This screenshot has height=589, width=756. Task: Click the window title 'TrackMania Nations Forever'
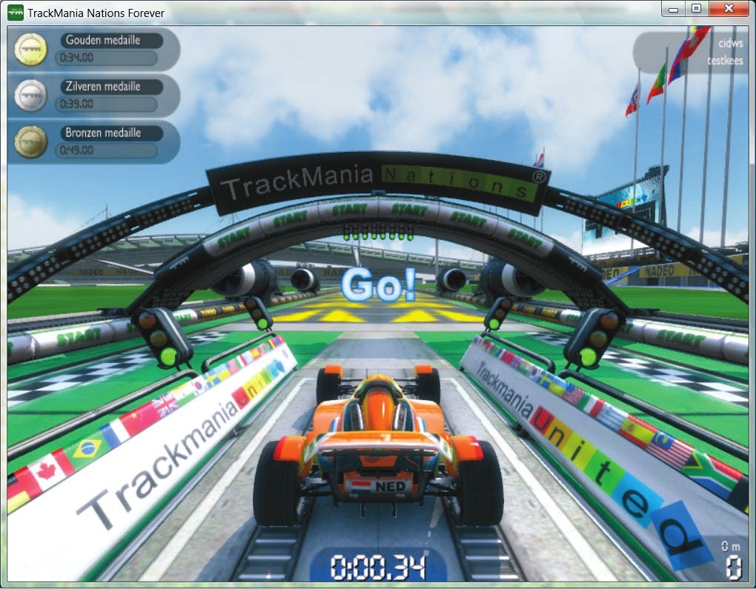coord(96,13)
